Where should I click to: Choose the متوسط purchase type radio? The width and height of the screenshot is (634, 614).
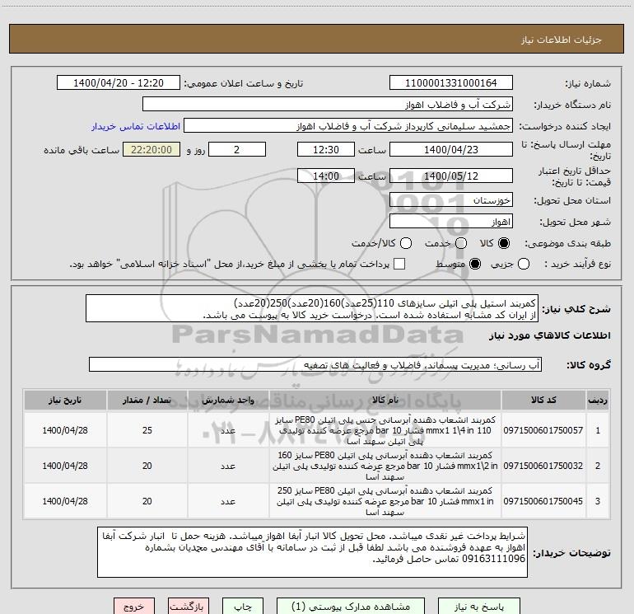475,264
